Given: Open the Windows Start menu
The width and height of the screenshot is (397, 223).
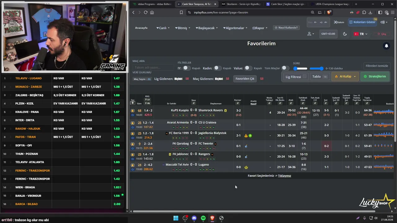Looking at the screenshot, I should click(x=176, y=218).
